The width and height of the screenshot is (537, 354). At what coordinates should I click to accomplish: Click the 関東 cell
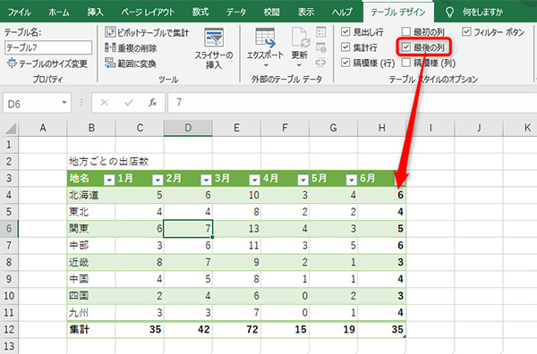(91, 229)
